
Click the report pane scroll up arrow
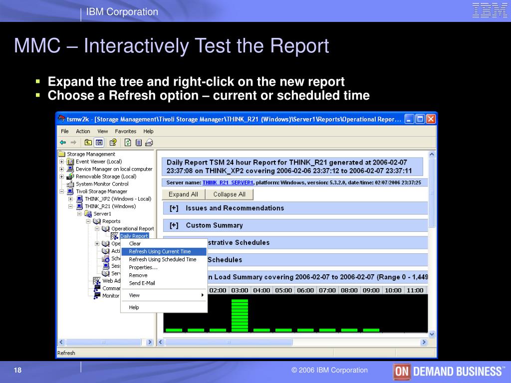(x=432, y=154)
